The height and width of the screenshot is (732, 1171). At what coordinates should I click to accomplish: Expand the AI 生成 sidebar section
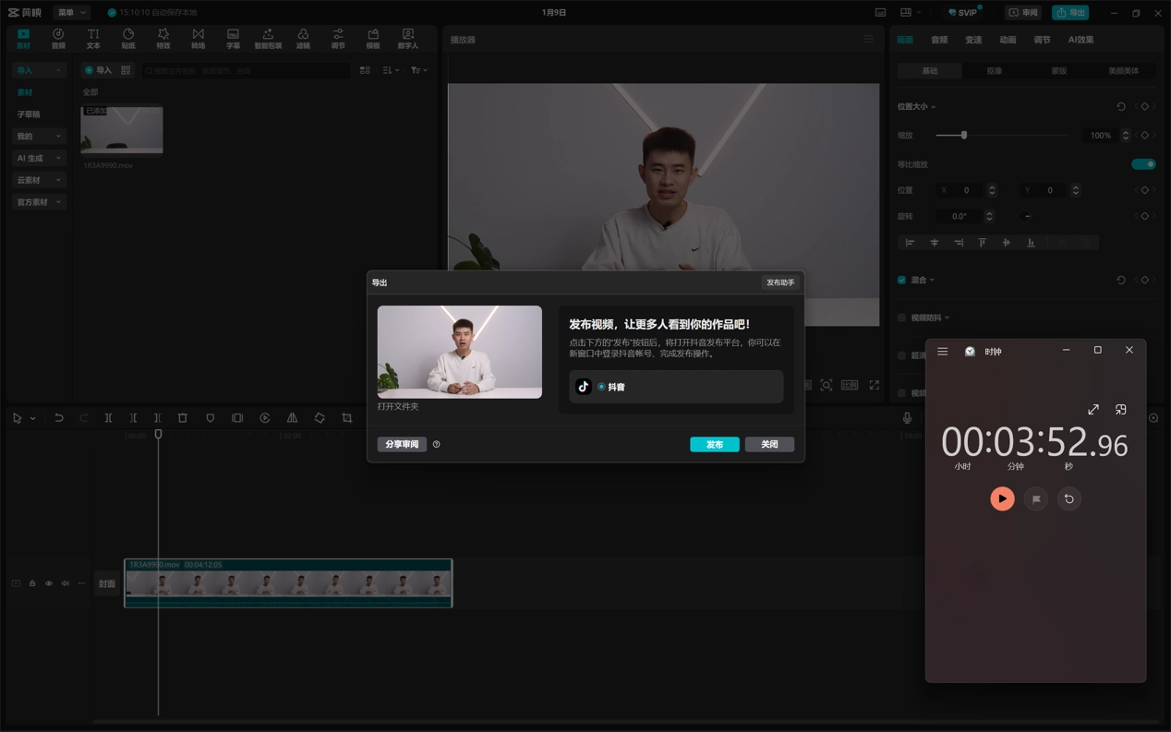pos(39,158)
